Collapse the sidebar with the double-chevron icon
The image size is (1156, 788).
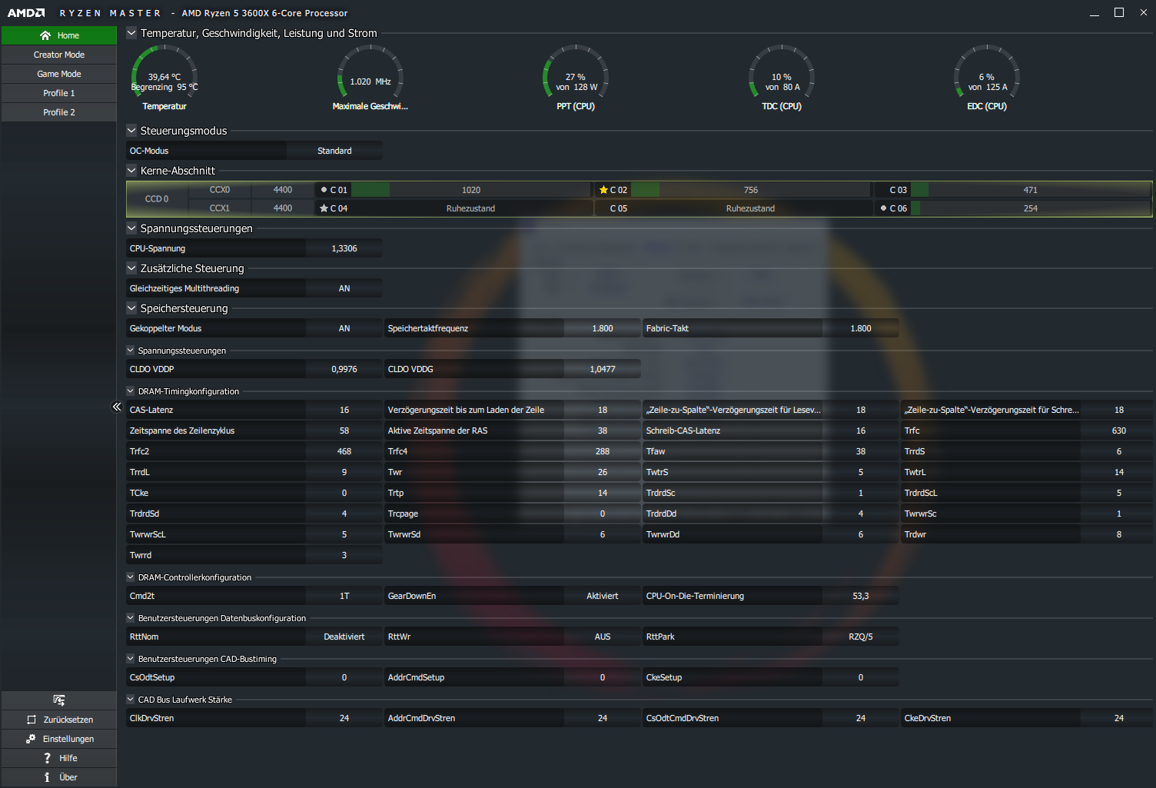pyautogui.click(x=117, y=407)
